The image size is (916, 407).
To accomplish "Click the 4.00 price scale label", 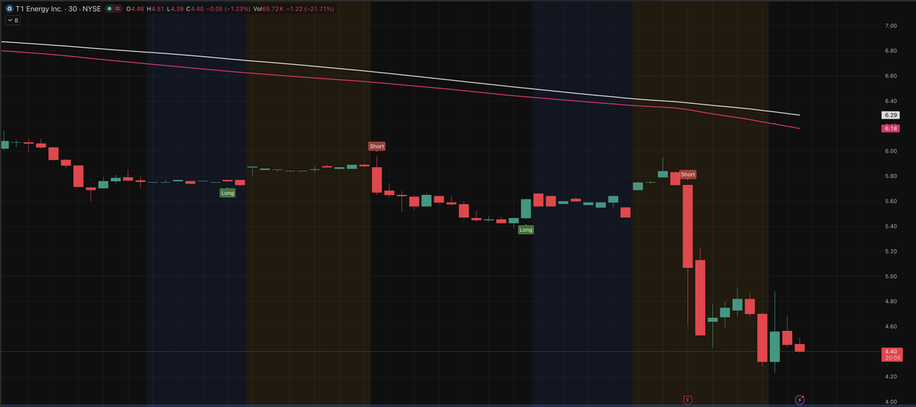I will 890,402.
